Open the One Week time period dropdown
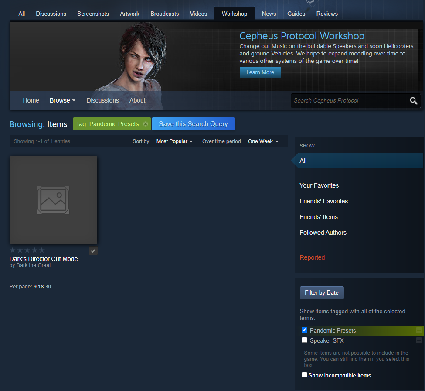 263,141
